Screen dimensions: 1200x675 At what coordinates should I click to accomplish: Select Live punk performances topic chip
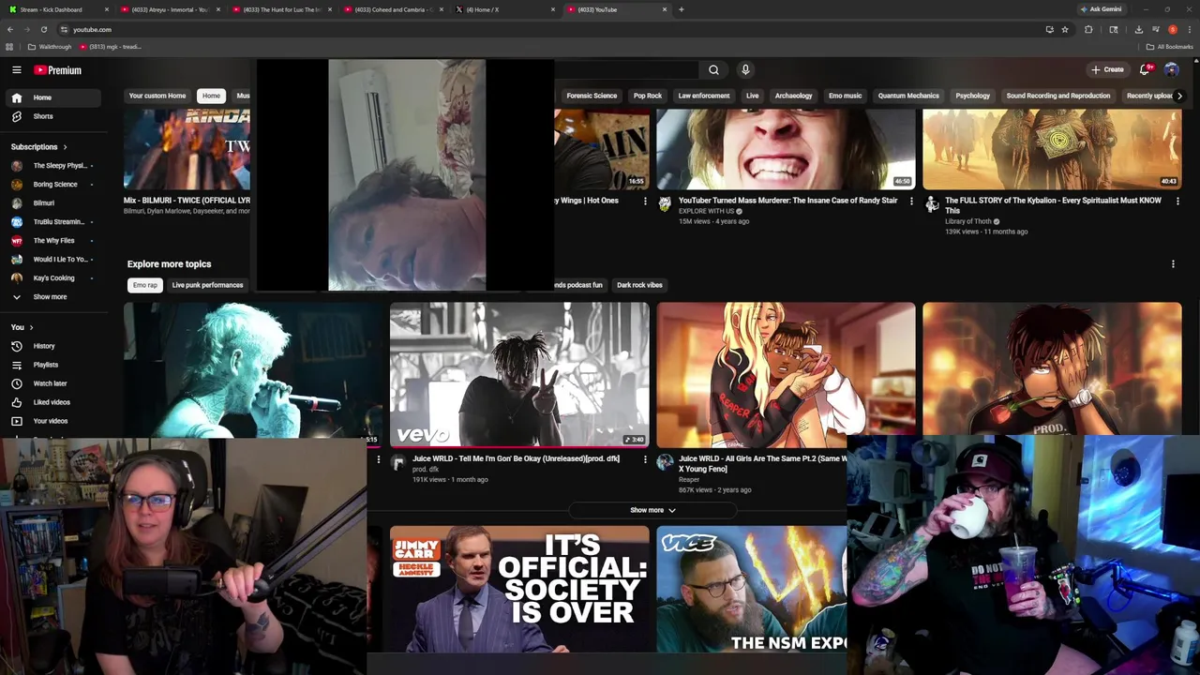(x=207, y=285)
